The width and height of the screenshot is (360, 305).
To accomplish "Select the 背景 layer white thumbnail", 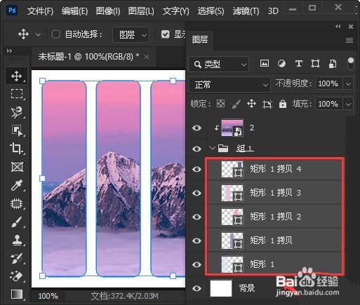I will 221,288.
